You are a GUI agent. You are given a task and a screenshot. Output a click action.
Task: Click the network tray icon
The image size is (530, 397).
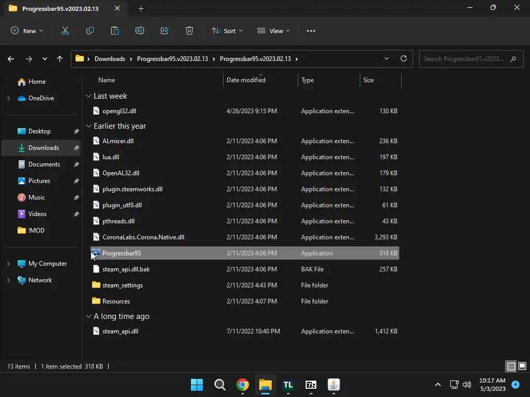(x=454, y=385)
